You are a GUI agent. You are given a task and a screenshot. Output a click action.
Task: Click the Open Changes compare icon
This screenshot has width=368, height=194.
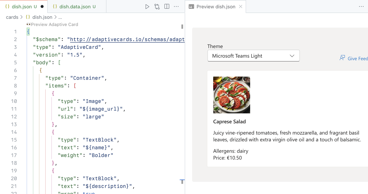[157, 6]
